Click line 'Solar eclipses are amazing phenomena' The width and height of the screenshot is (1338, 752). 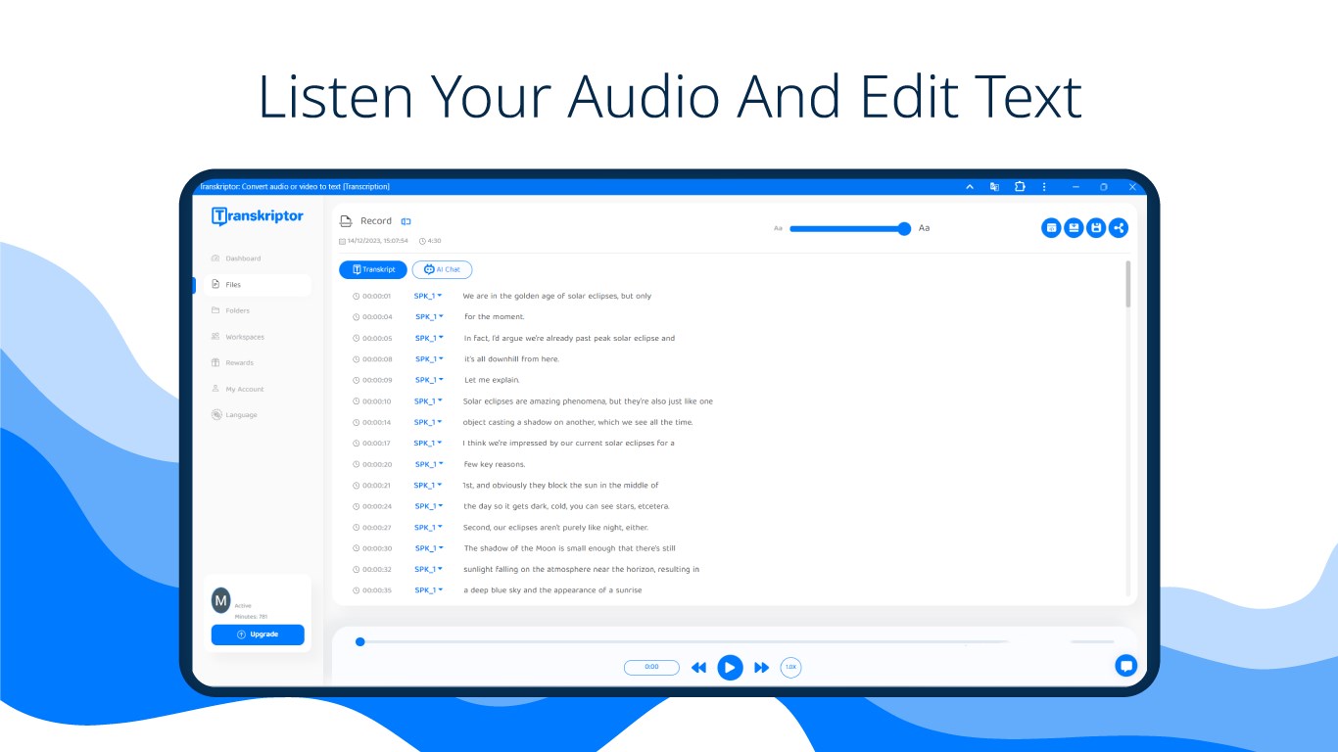tap(588, 401)
